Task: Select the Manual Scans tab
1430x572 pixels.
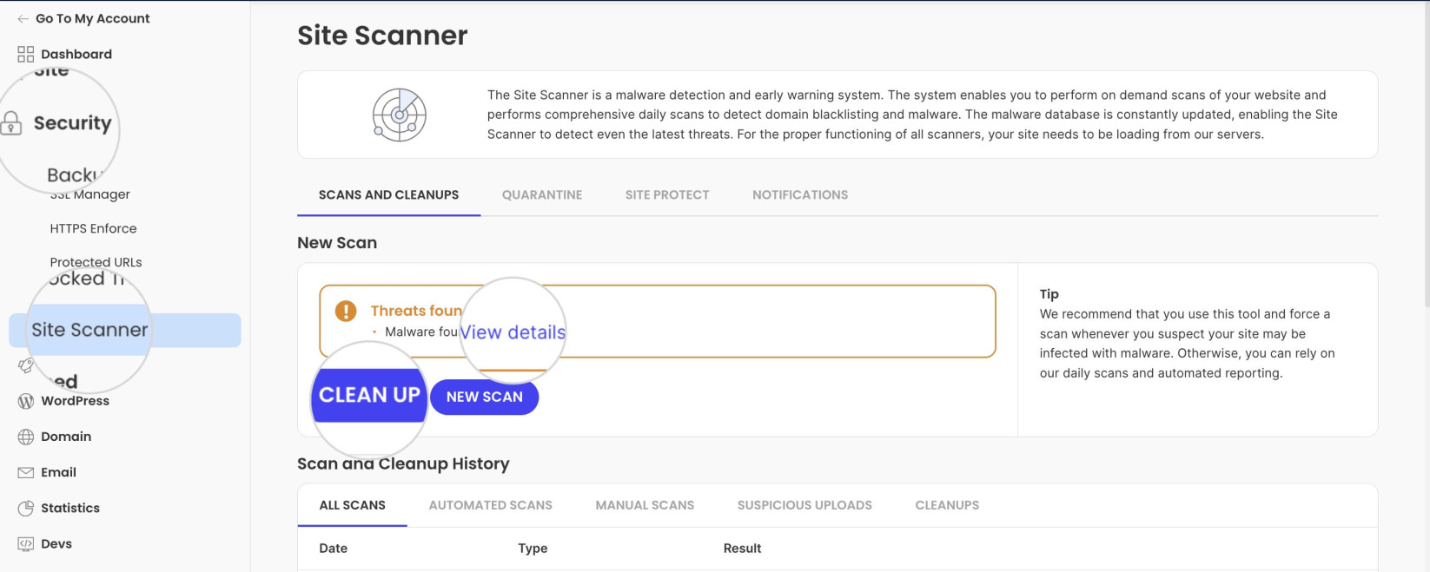Action: [645, 505]
